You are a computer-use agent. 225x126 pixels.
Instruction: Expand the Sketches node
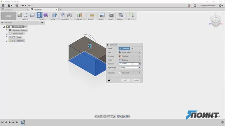point(6,41)
